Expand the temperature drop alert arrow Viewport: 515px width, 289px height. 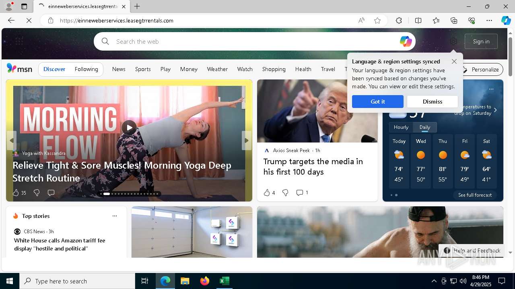tap(495, 110)
